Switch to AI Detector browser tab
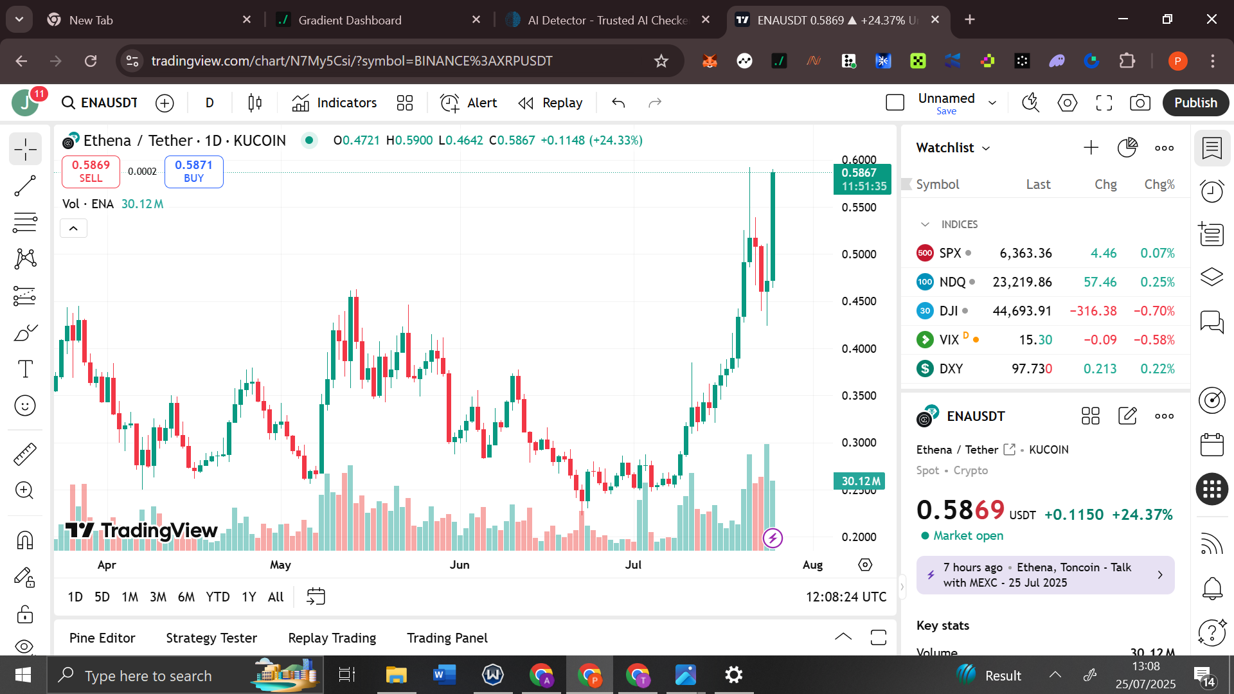The image size is (1234, 694). (609, 20)
